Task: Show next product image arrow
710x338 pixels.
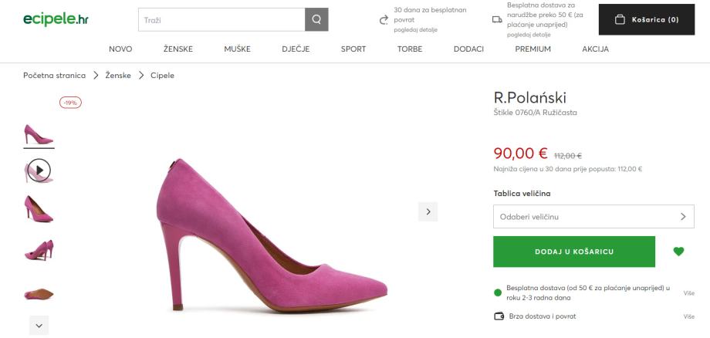Action: coord(428,211)
